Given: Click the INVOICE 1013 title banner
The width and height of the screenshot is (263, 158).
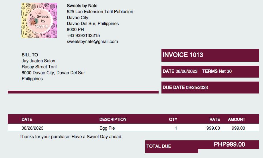Looking at the screenshot, I should tap(183, 55).
